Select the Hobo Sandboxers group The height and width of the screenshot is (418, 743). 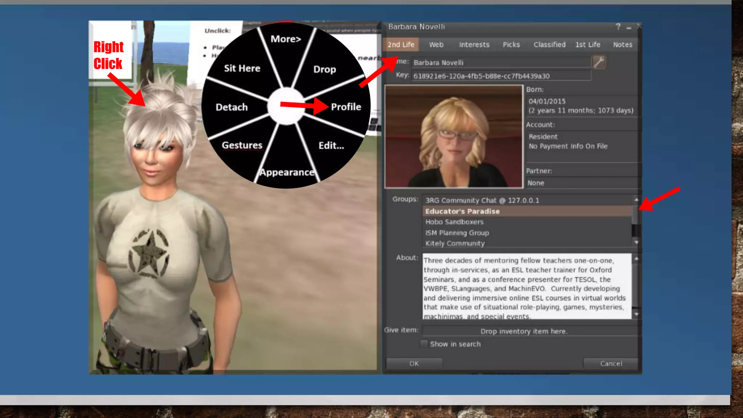(454, 222)
